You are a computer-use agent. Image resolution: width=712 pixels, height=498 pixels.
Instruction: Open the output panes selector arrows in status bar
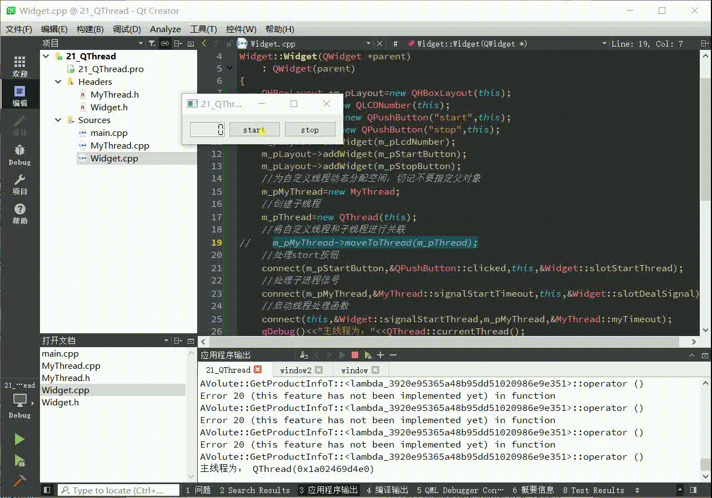637,490
